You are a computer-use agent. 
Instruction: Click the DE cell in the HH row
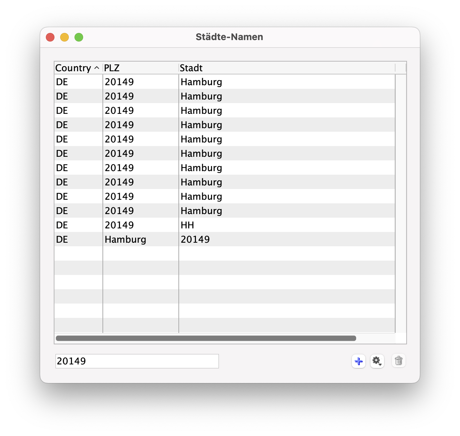coord(62,225)
